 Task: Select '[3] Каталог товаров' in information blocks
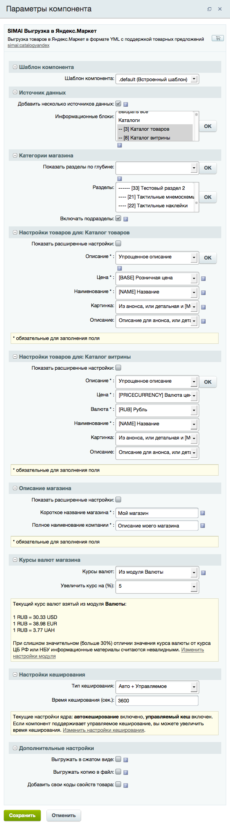[x=155, y=129]
